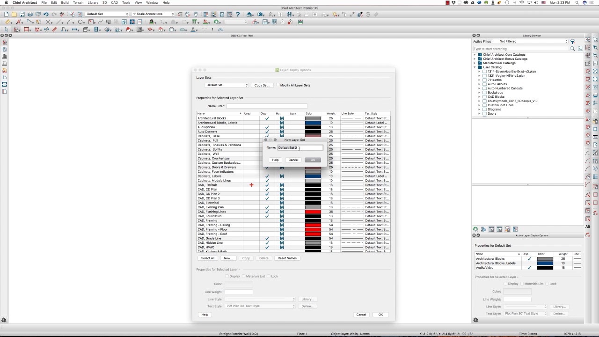Screen dimensions: 599x337
Task: Click gear icon below Active Layer Display panel
Action: [475, 320]
